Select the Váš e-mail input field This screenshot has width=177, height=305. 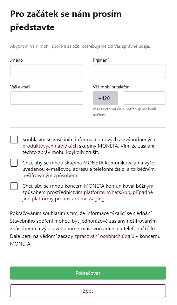47,98
